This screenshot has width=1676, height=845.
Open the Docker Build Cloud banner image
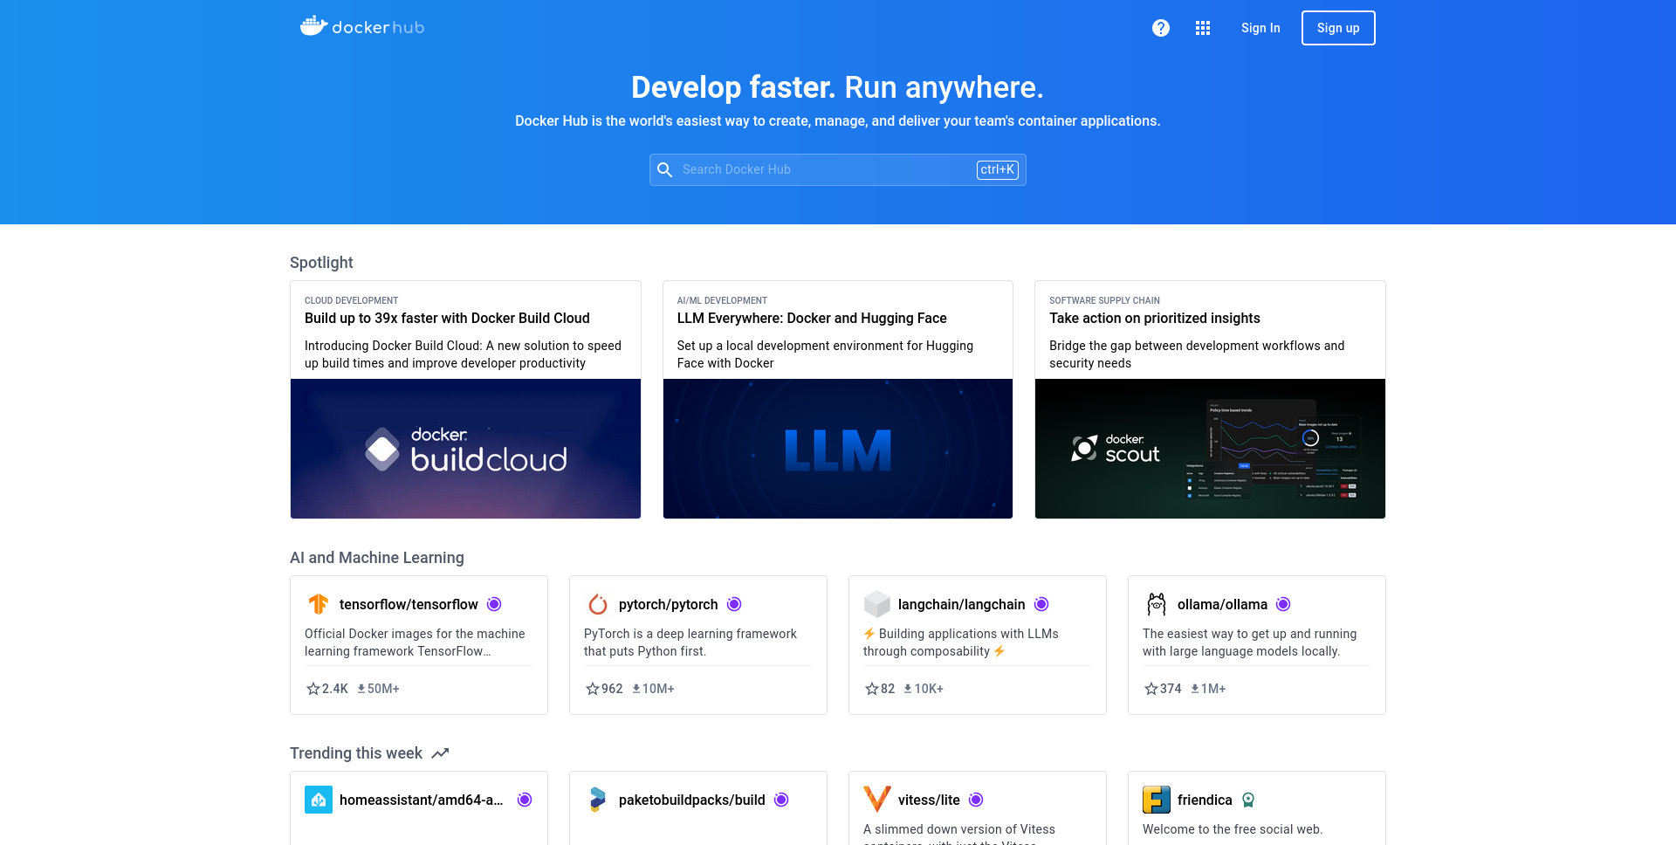coord(465,449)
